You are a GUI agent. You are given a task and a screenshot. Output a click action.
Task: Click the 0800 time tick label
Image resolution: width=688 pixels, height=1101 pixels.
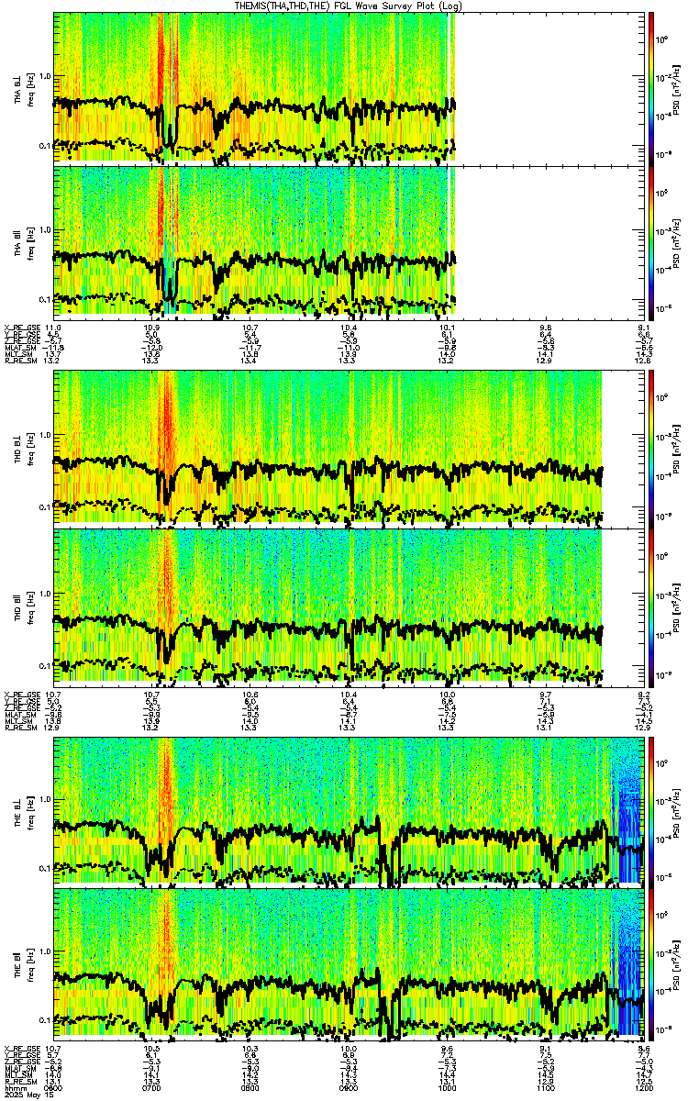point(250,1086)
